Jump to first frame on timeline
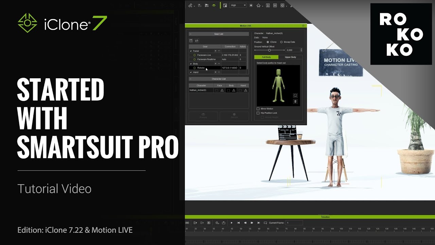The height and width of the screenshot is (245, 435). [239, 223]
